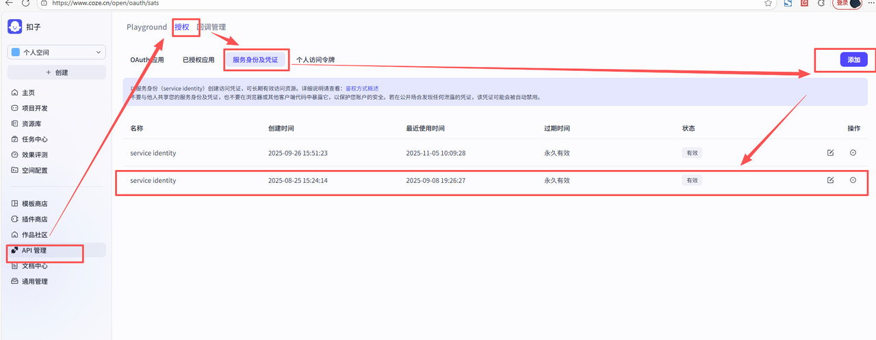Viewport: 876px width, 340px height.
Task: Switch to the Playground tab
Action: click(x=146, y=27)
